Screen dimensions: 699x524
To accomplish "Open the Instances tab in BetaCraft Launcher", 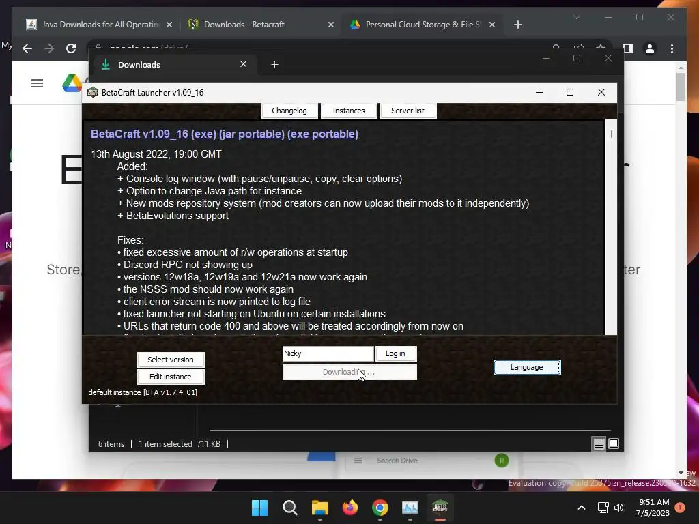I will pos(349,111).
